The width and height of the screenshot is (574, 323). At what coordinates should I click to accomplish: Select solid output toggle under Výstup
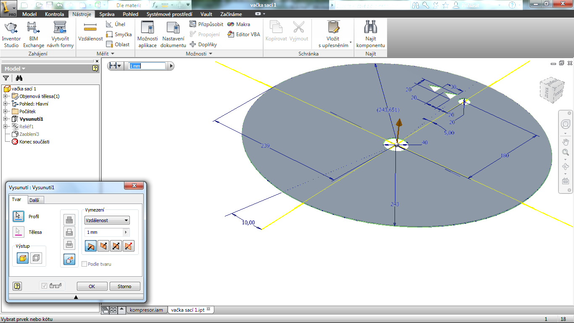(x=23, y=258)
